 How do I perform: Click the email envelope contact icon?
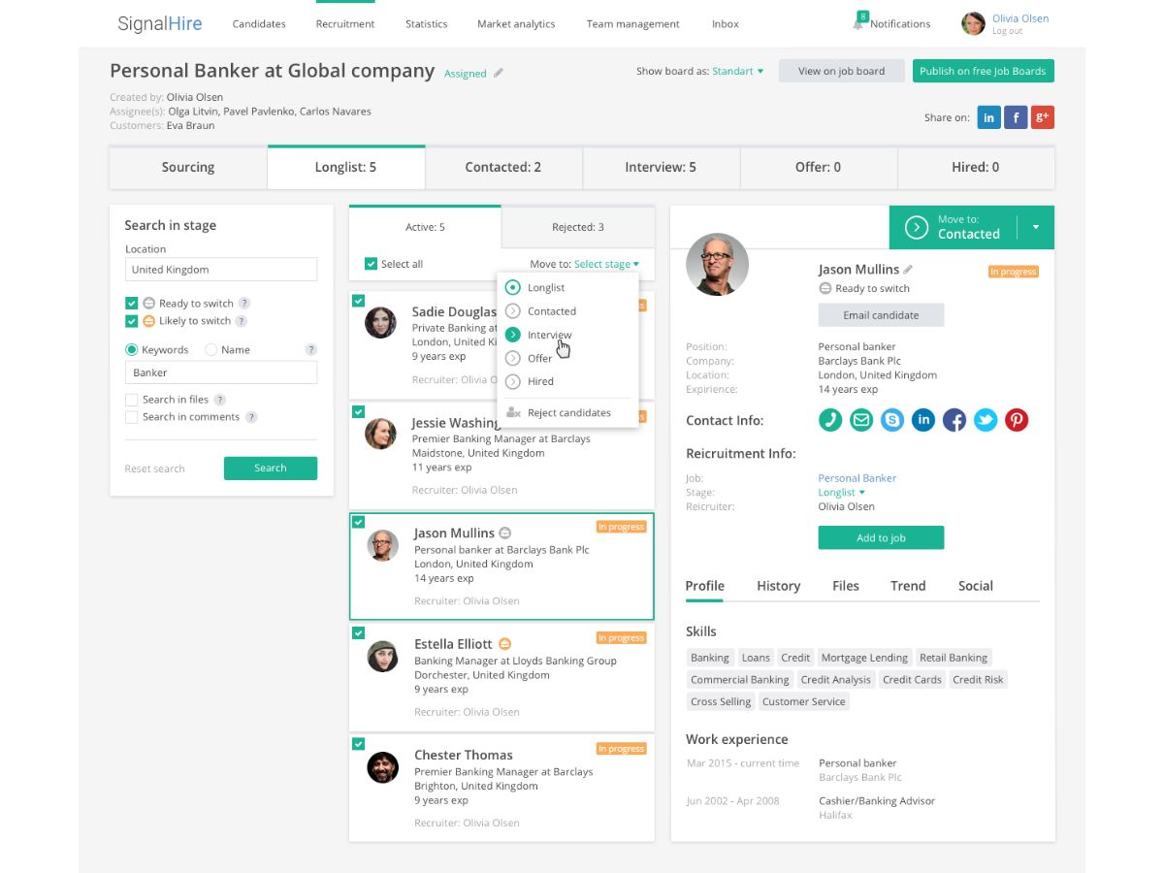tap(861, 420)
